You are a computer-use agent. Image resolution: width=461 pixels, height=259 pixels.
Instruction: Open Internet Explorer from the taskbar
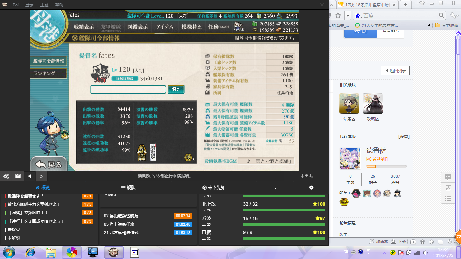point(30,252)
